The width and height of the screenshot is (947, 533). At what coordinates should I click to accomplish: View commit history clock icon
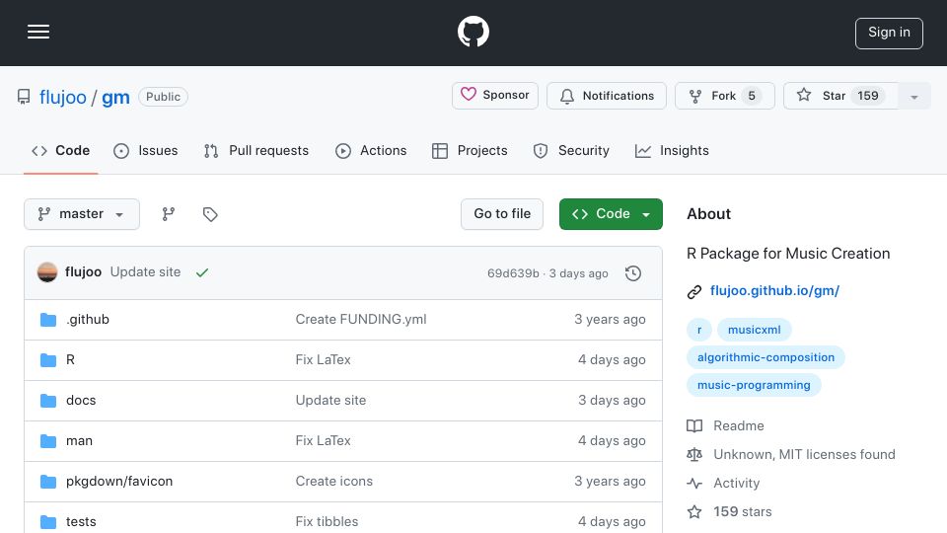[633, 273]
